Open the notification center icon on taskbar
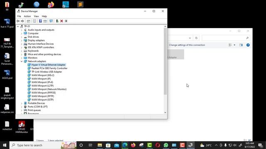This screenshot has width=266, height=149. click(x=261, y=145)
